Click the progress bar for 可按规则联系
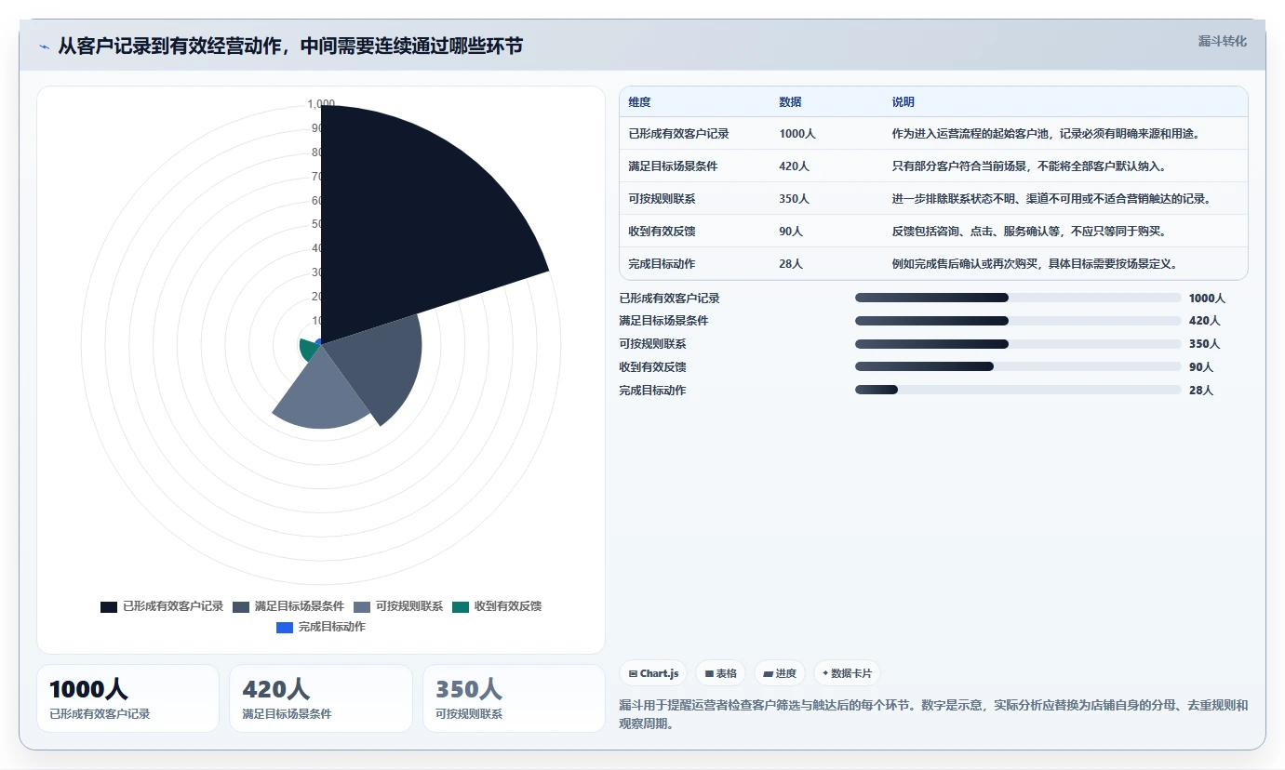The image size is (1285, 770). (x=1018, y=344)
